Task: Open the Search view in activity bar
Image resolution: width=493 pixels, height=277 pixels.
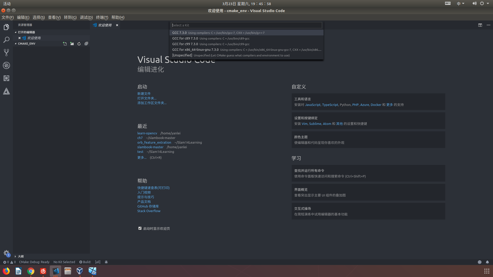Action: [6, 40]
